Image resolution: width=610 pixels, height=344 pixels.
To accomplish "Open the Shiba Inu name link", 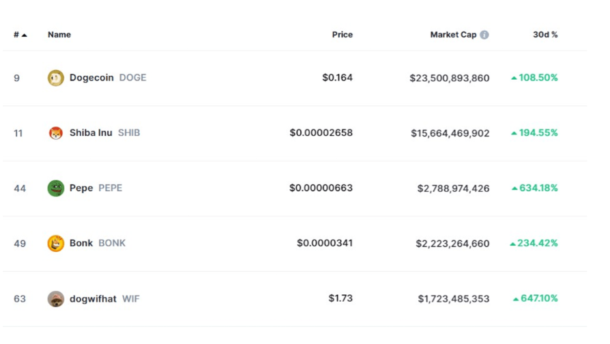I will tap(91, 132).
